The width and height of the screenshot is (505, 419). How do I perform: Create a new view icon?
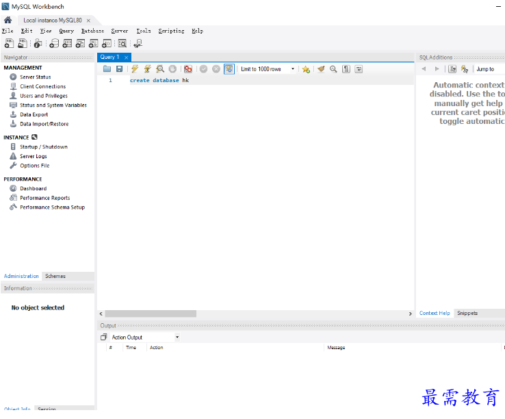(x=80, y=43)
